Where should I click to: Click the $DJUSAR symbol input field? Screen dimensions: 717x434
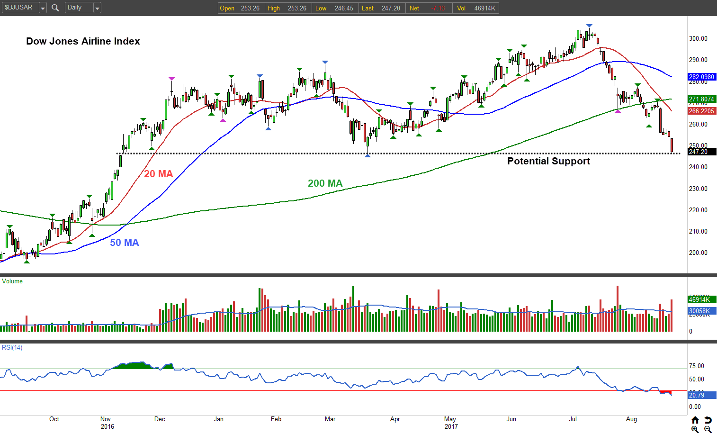[20, 8]
